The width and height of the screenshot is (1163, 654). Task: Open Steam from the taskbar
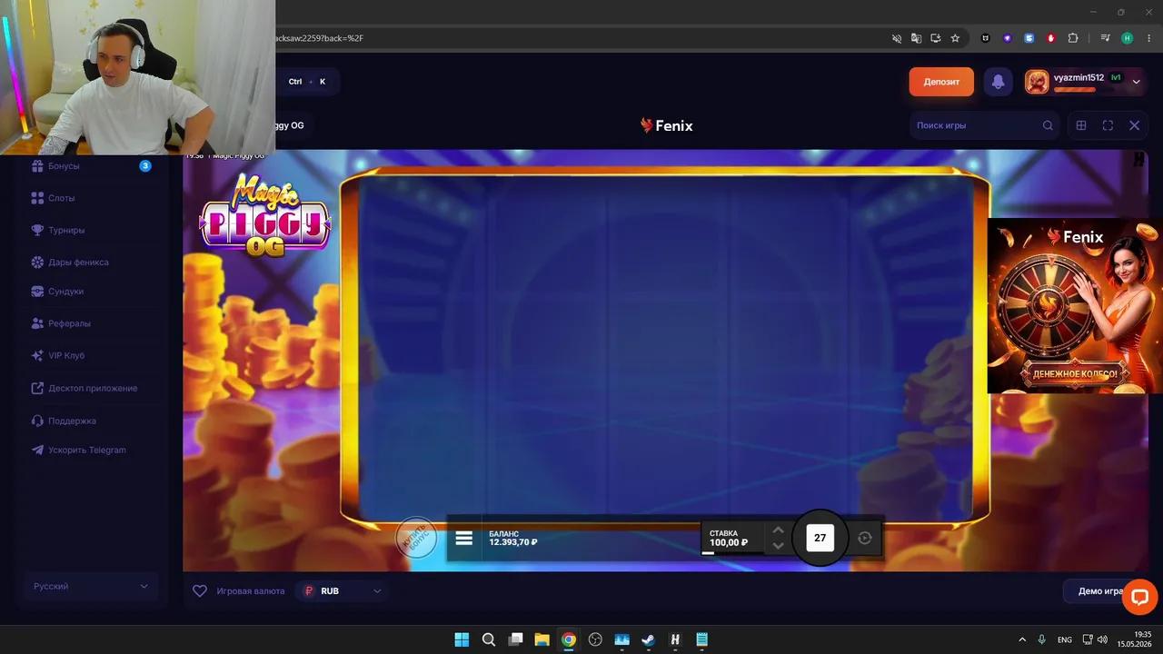tap(648, 639)
